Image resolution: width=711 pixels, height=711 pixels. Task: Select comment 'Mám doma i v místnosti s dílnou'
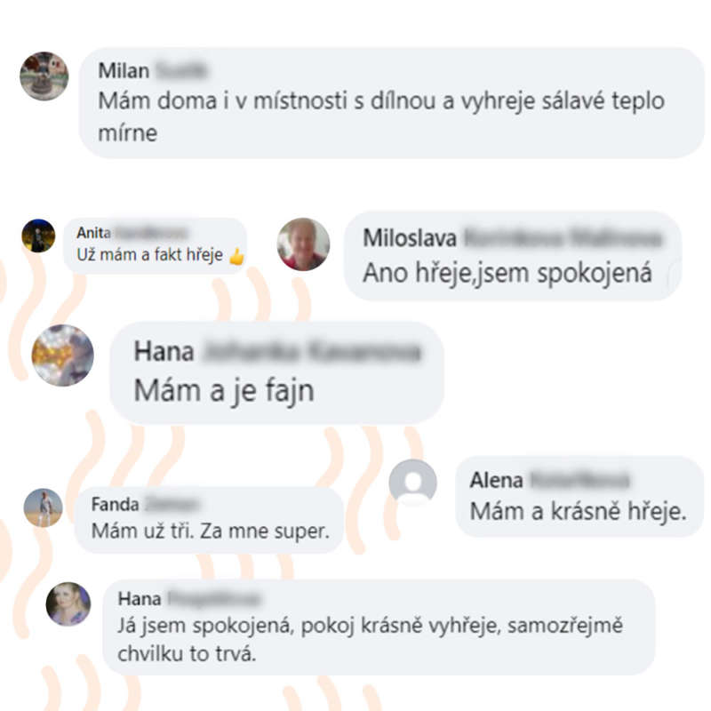point(381,117)
